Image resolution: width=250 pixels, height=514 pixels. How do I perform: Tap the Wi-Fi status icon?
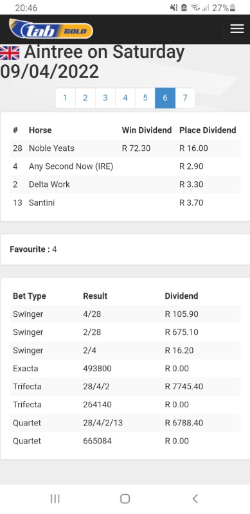195,8
